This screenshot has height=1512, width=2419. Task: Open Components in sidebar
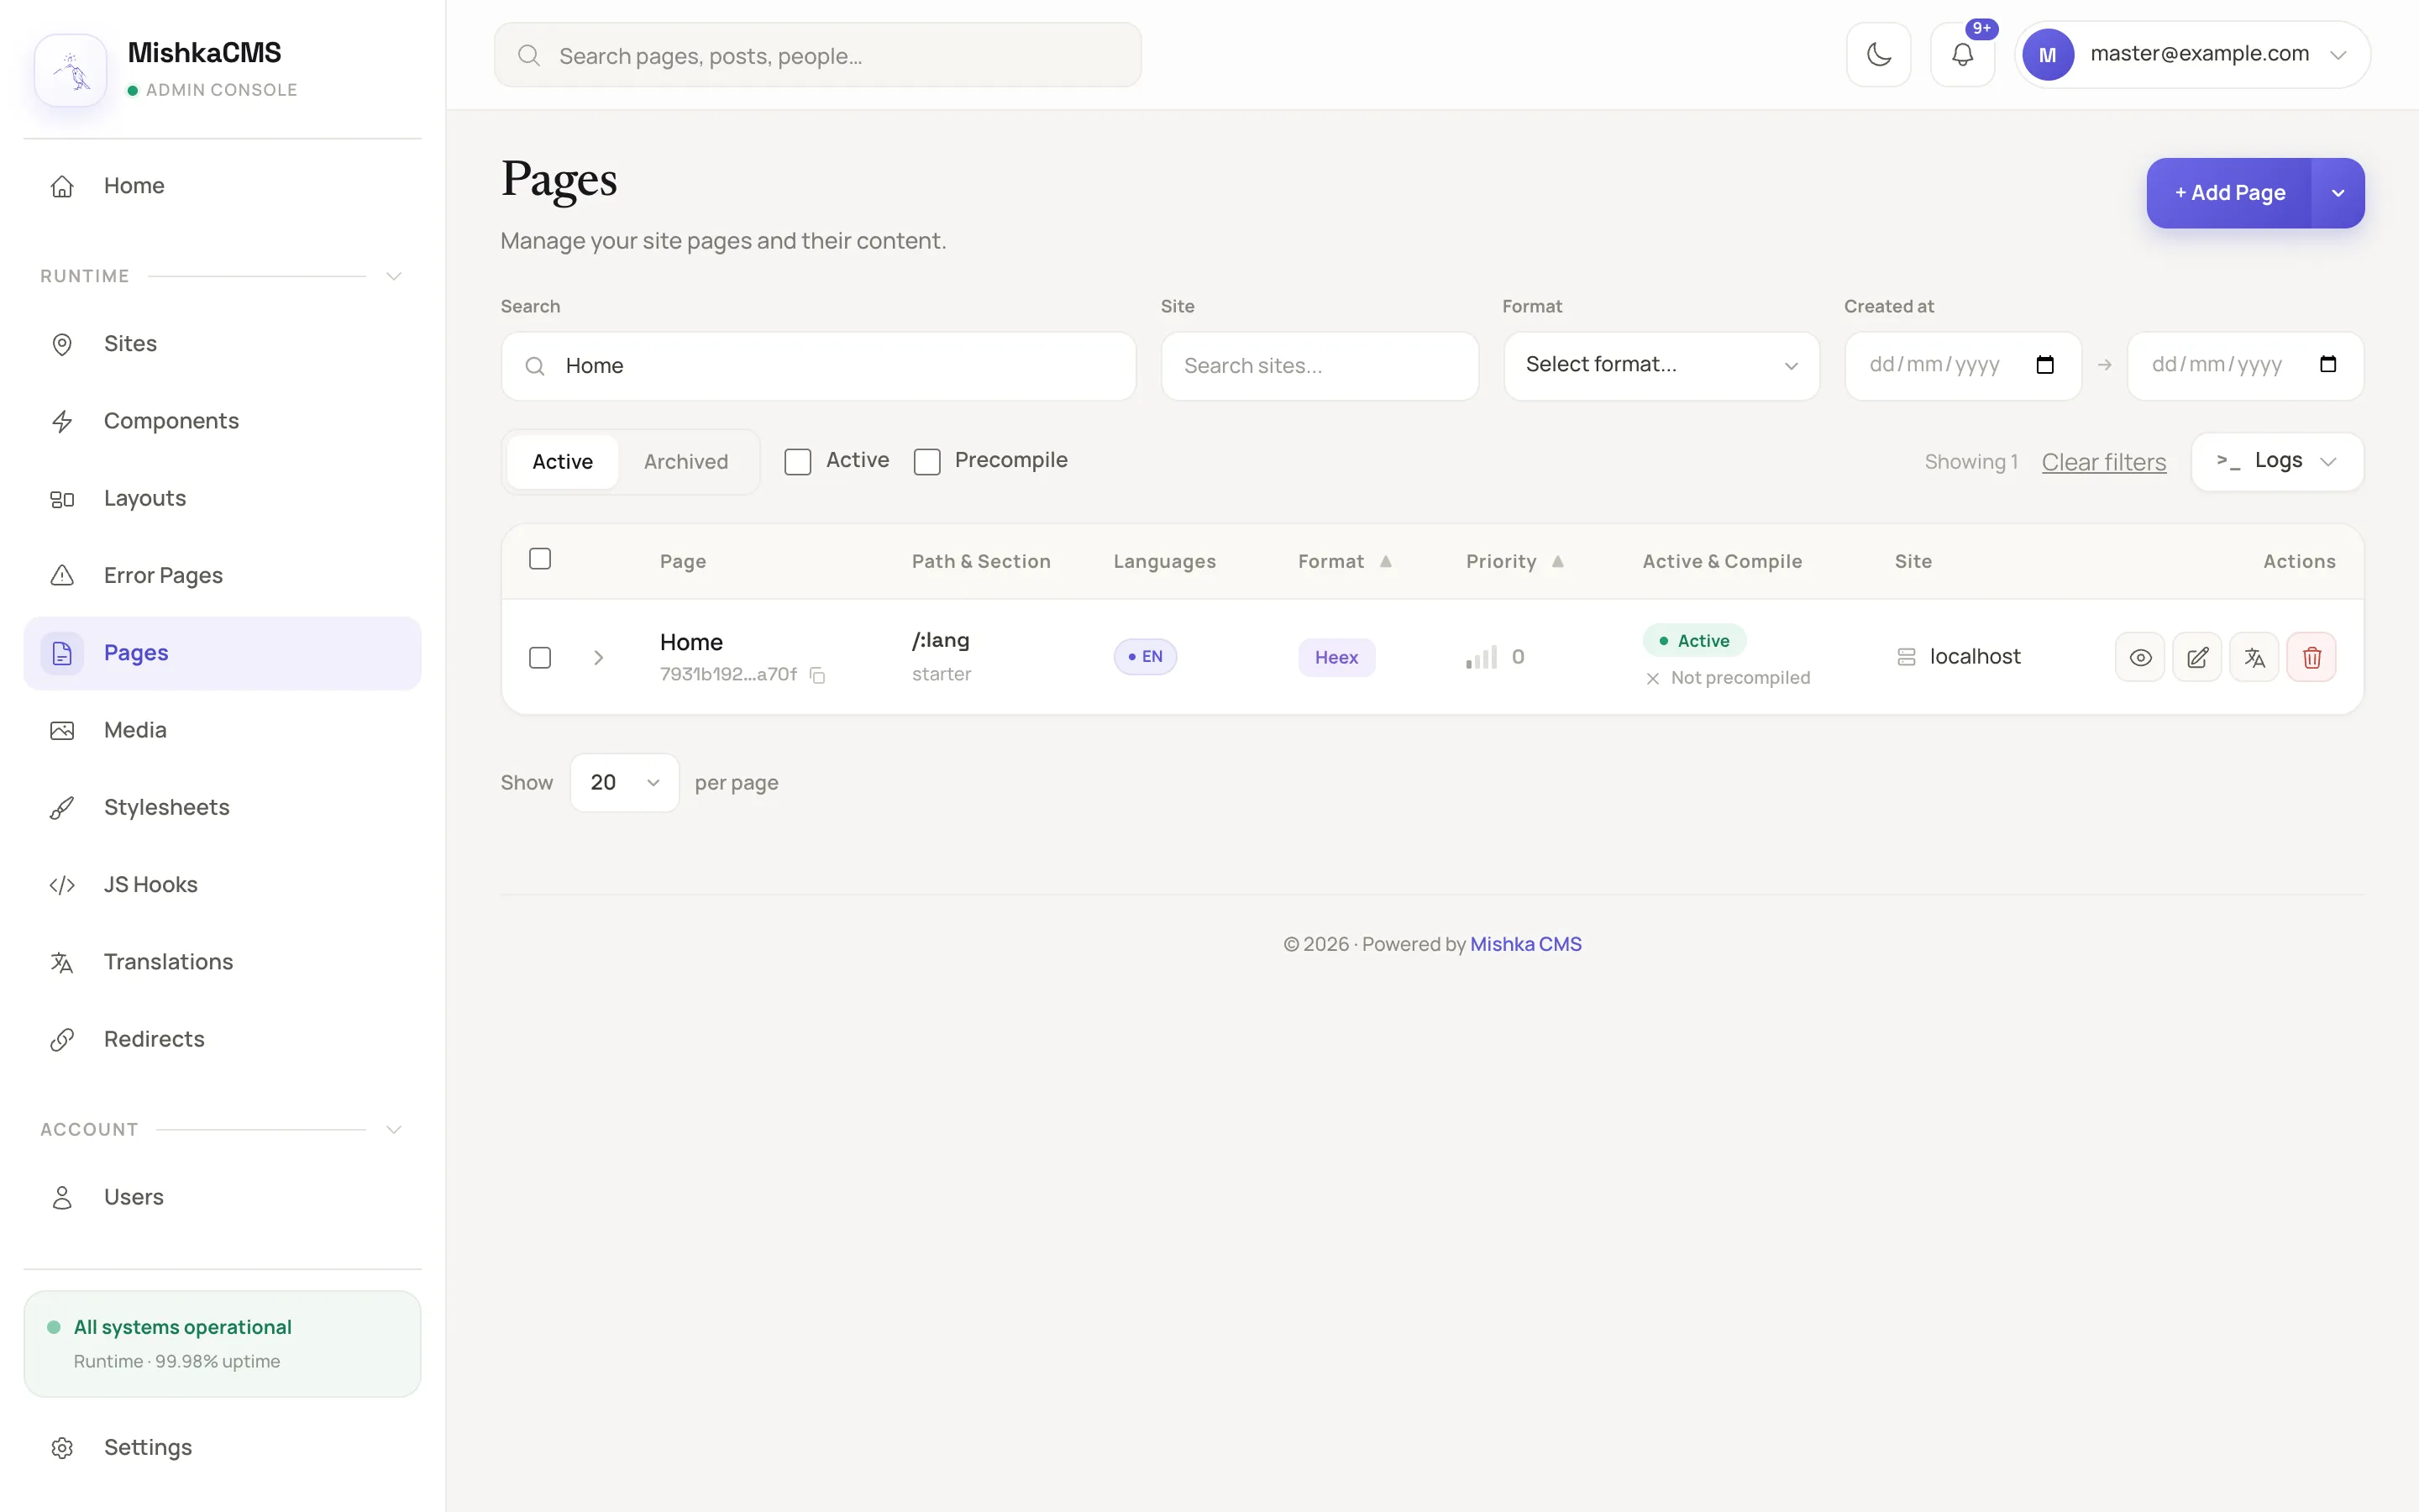point(222,421)
